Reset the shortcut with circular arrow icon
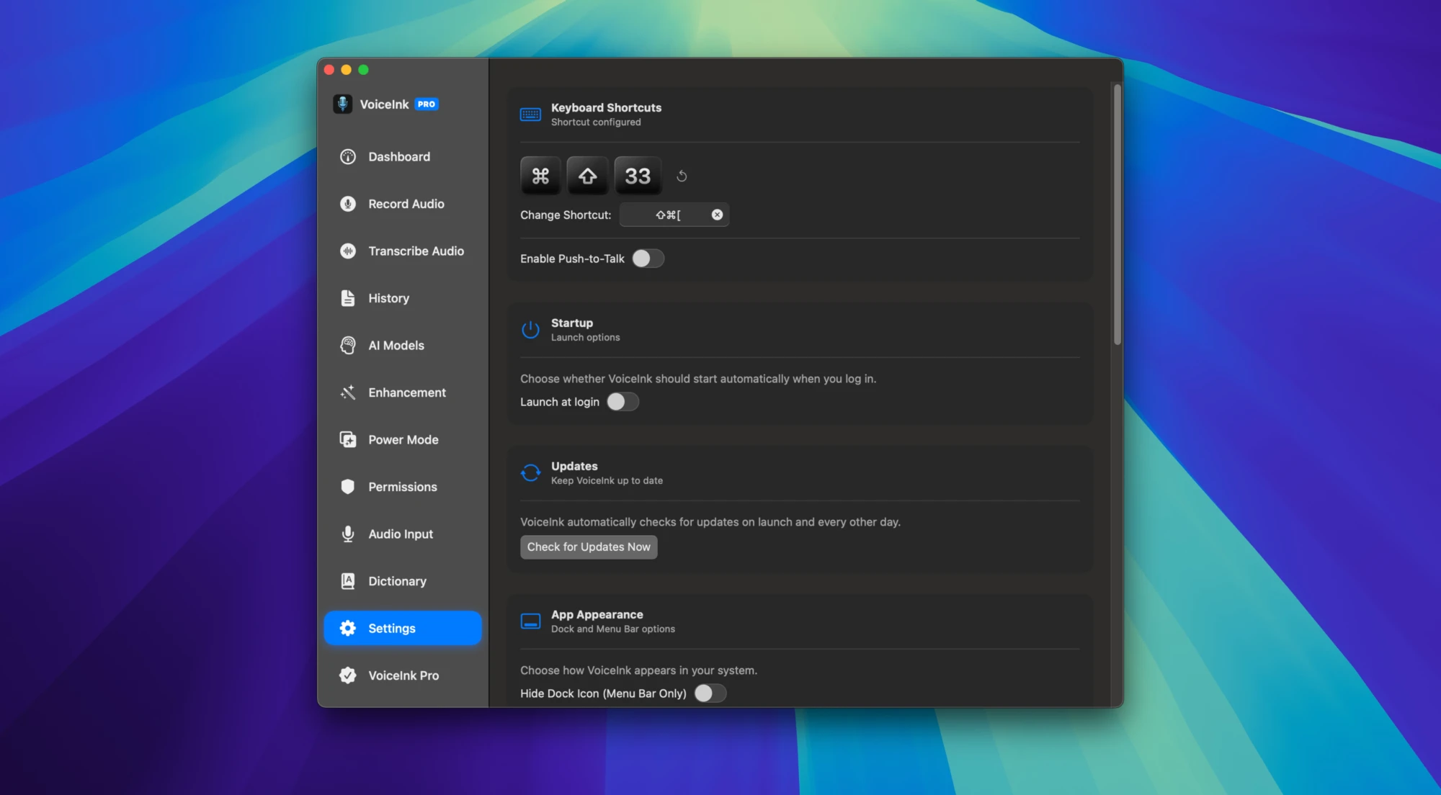Viewport: 1441px width, 795px height. tap(682, 176)
